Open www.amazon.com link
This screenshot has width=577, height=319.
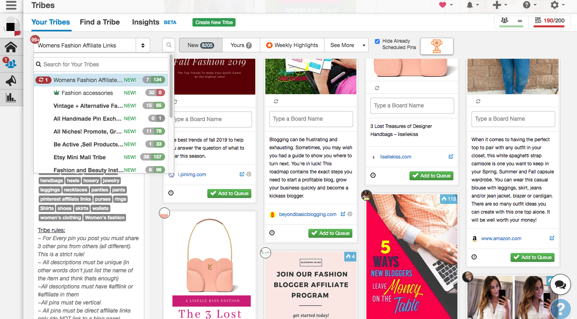pos(501,239)
